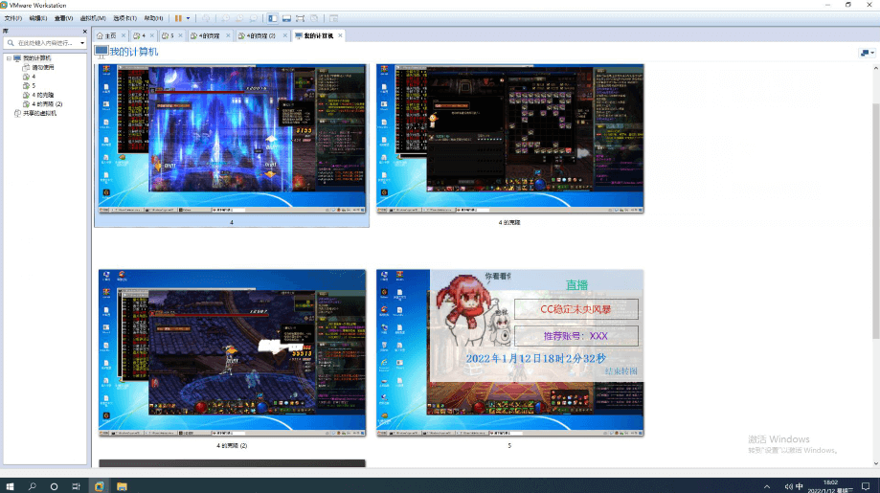880x493 pixels.
Task: Open the taskbar clock and date
Action: (x=831, y=486)
